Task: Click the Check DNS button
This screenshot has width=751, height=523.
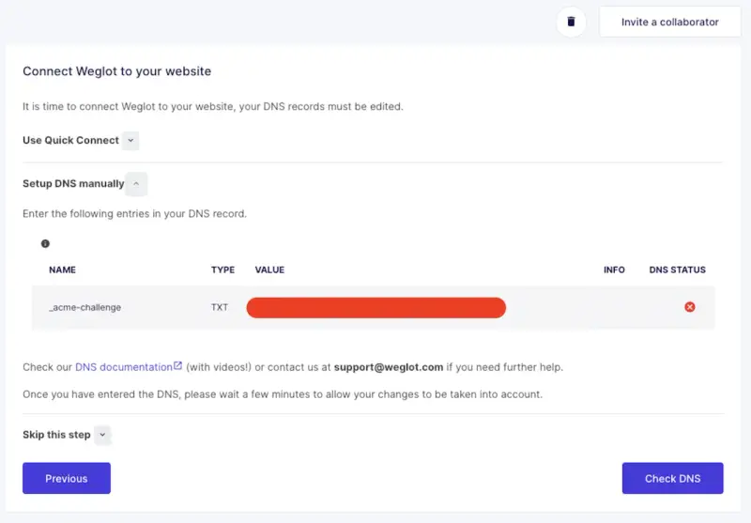Action: (x=672, y=478)
